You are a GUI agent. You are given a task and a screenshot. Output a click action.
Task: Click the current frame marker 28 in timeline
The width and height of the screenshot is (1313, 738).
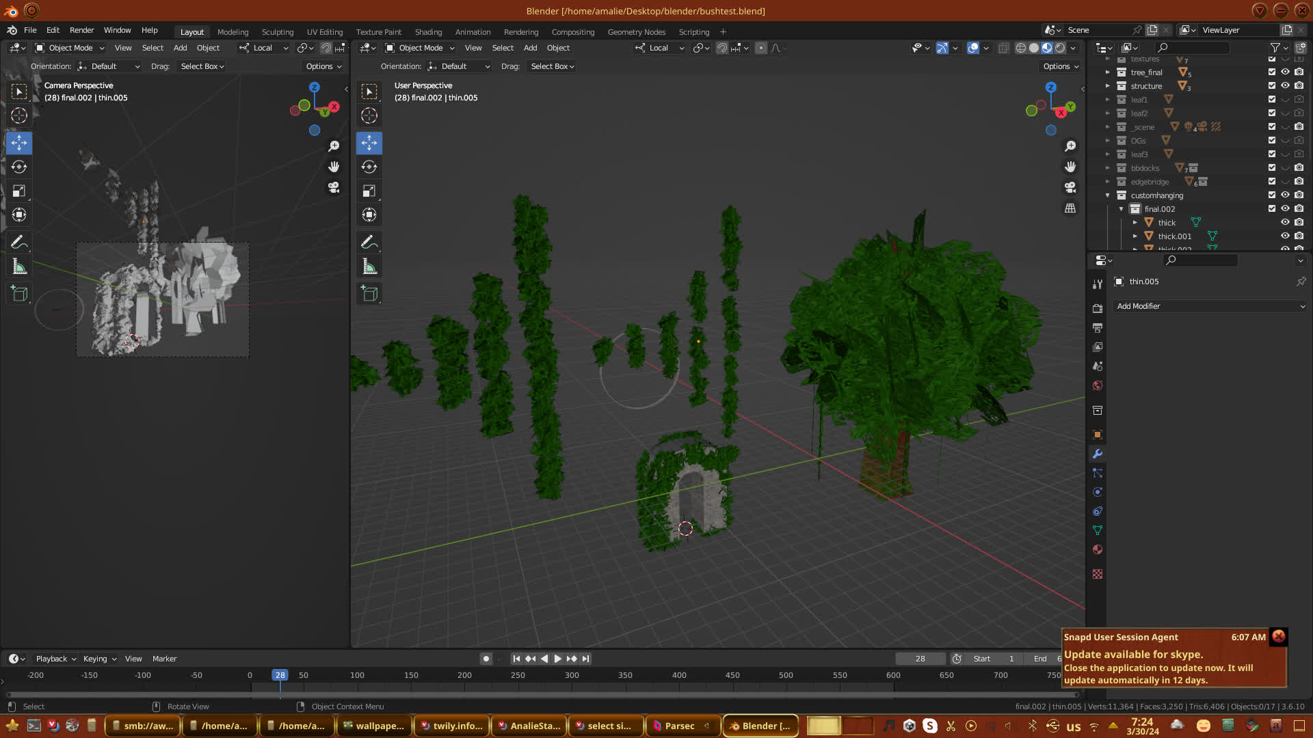click(x=280, y=675)
